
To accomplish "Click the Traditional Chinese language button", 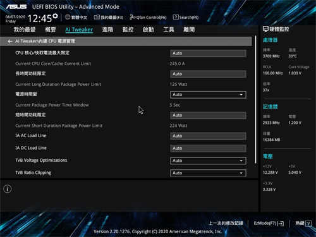I will pos(76,17).
